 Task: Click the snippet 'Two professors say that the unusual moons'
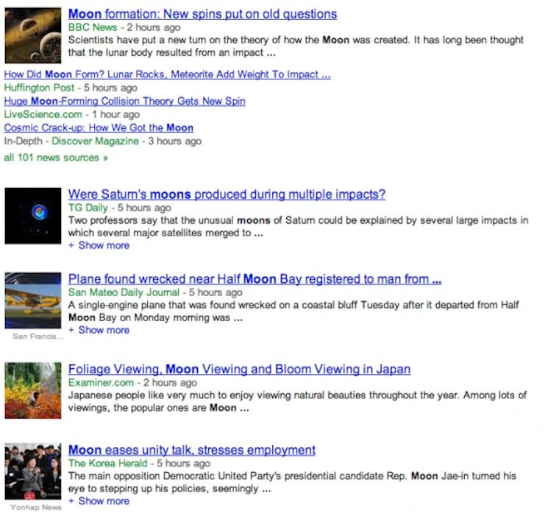tap(298, 227)
